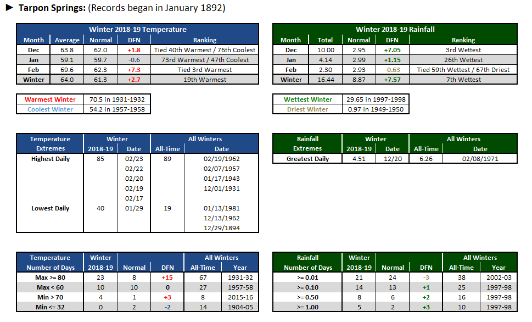Click '3rd Wettest' ranking cell
Image resolution: width=532 pixels, height=322 pixels.
point(463,50)
